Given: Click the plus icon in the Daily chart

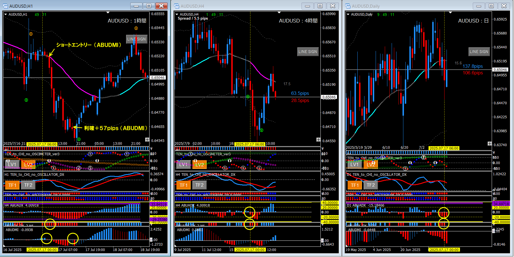Looking at the screenshot, I should (x=490, y=144).
